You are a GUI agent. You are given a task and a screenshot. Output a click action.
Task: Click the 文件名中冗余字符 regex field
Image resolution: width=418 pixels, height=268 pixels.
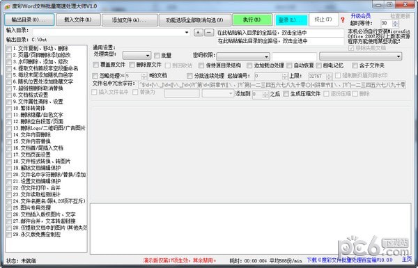point(272,85)
